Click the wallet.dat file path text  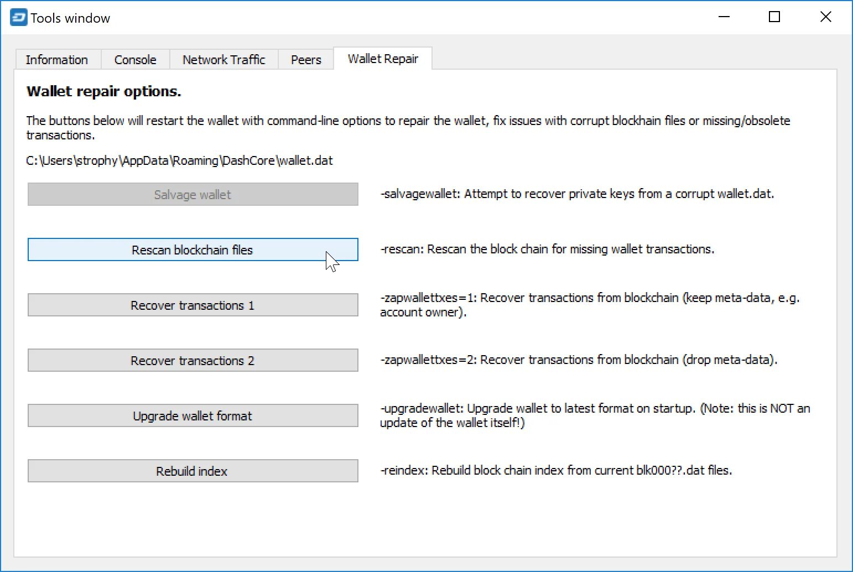(180, 161)
